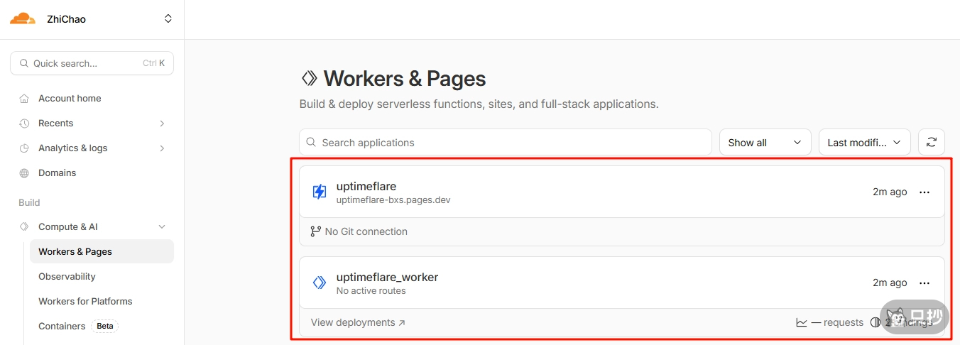
Task: Click the requests metric text
Action: coord(837,322)
